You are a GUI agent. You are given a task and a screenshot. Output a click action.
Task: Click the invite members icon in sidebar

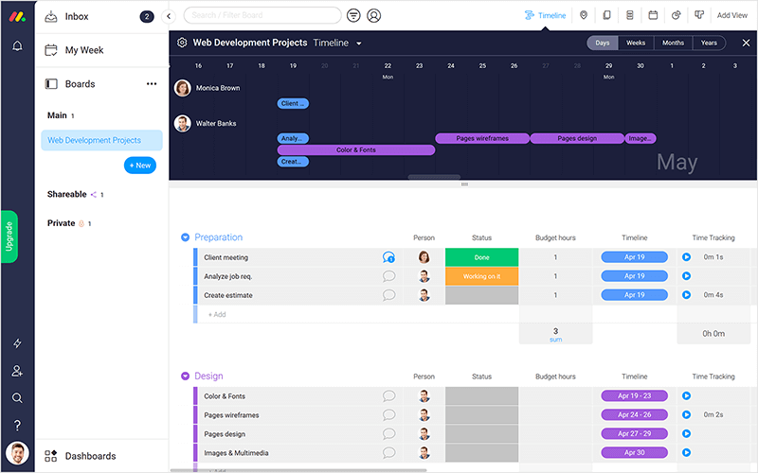point(17,372)
